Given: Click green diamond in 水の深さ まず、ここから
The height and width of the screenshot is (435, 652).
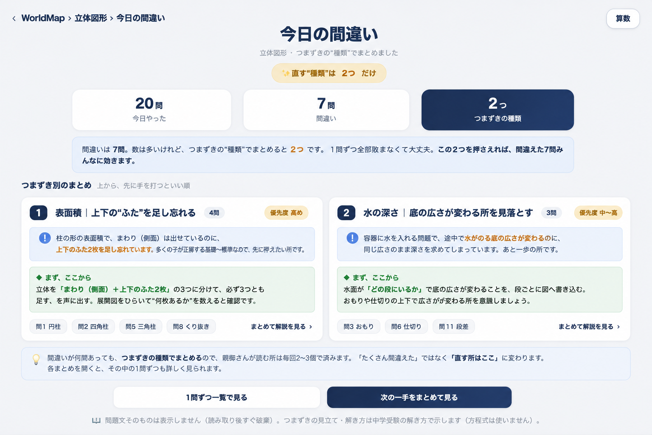Looking at the screenshot, I should tap(346, 277).
